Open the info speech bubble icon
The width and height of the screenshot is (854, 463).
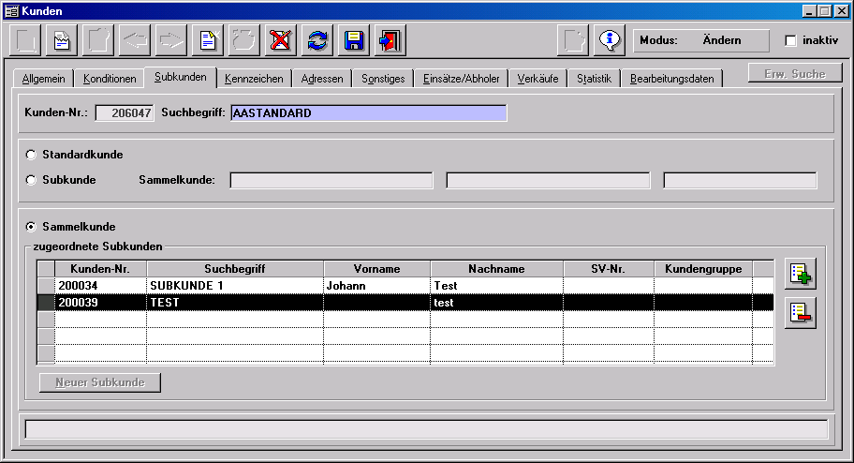(x=610, y=41)
